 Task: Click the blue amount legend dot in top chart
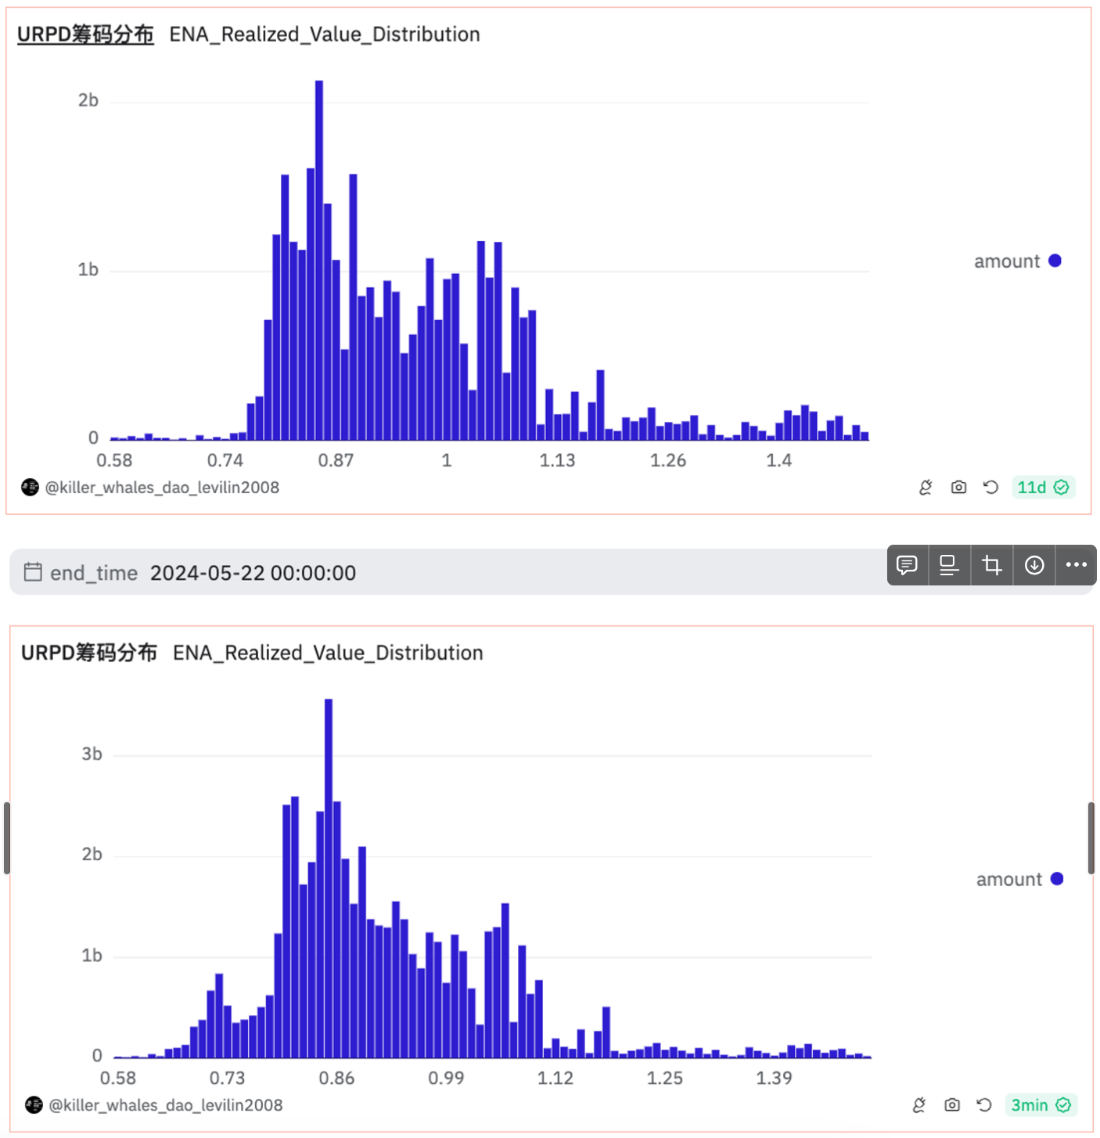(1055, 261)
